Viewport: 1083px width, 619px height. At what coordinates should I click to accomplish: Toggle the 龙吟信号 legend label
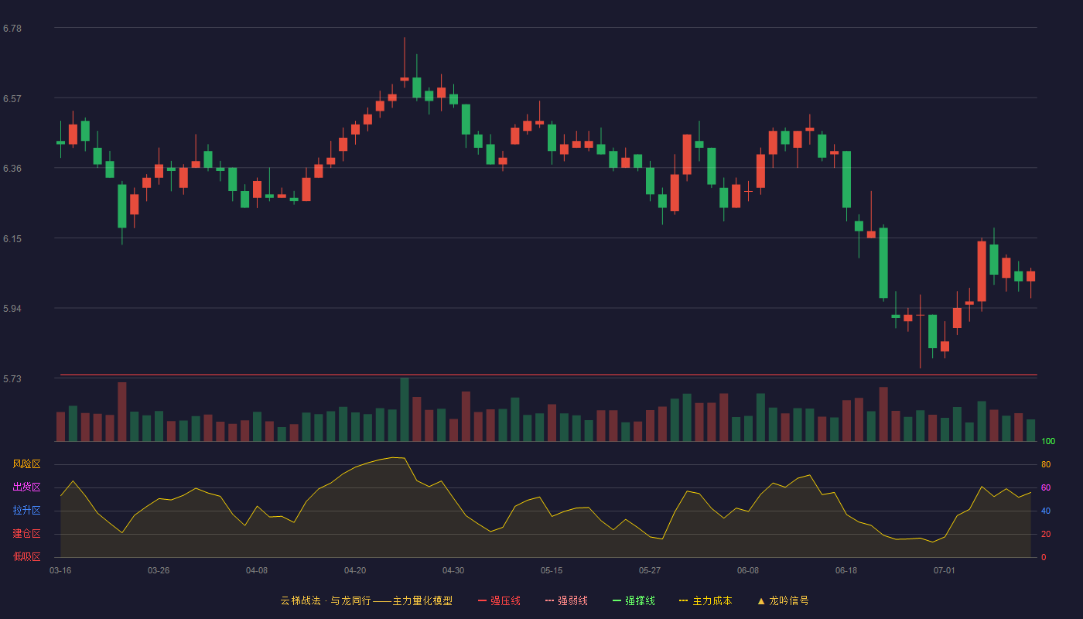[x=789, y=600]
